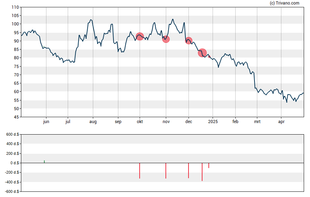Click the 'feb' x-axis label
The height and width of the screenshot is (197, 310).
235,122
